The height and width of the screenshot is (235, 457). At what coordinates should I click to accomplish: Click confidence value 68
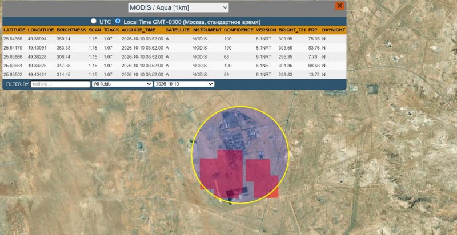click(x=226, y=57)
